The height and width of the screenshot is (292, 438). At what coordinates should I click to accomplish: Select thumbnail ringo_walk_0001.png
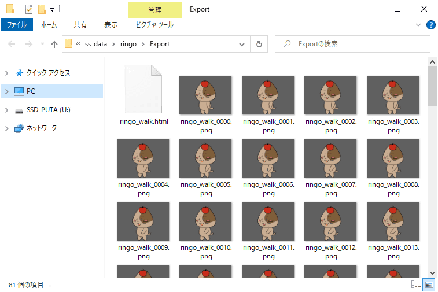[x=268, y=95]
